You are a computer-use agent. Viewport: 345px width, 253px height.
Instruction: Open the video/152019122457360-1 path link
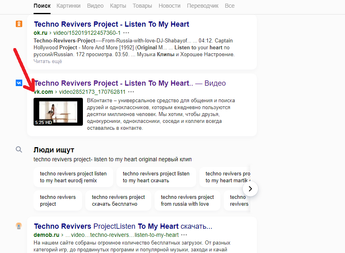click(87, 33)
